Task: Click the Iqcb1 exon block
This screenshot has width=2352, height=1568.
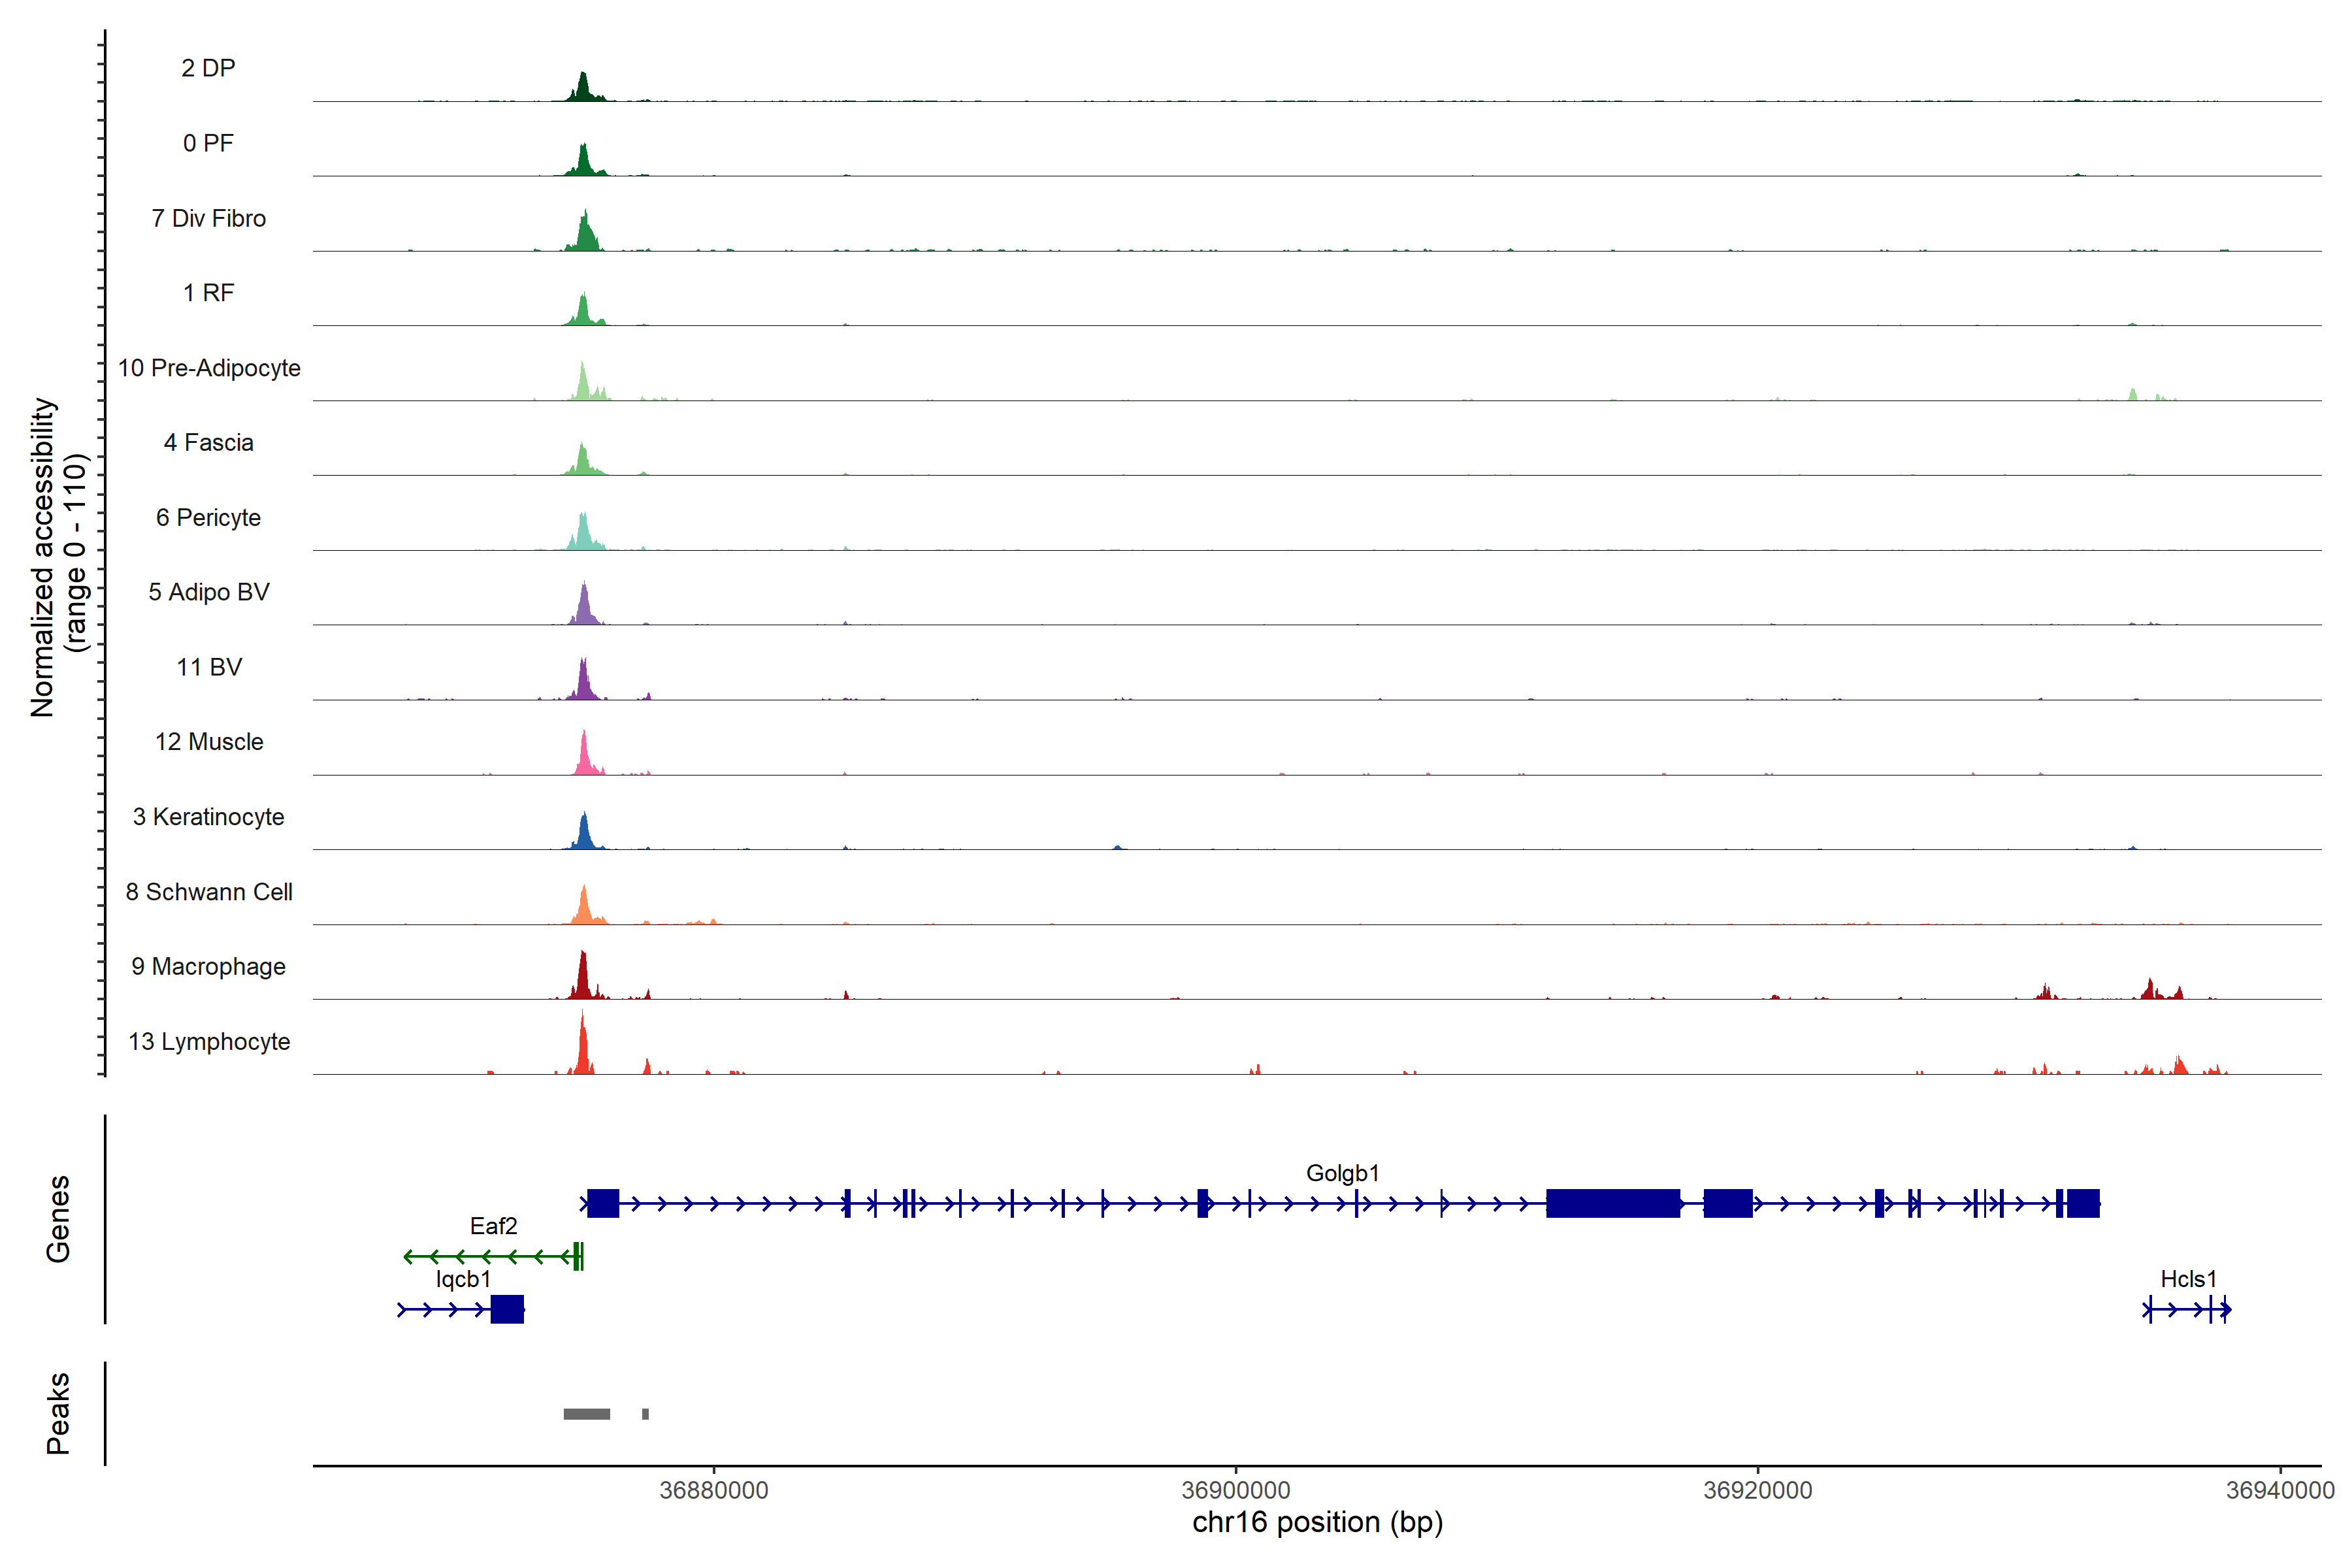Action: (507, 1309)
